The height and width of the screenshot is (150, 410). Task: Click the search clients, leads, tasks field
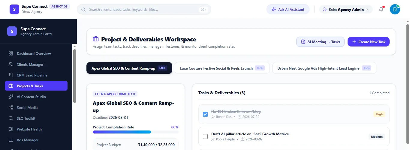point(144,10)
